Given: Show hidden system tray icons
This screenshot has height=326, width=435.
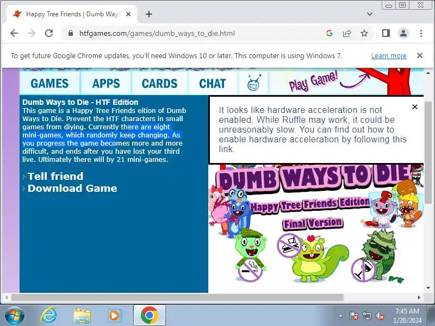Looking at the screenshot, I should pyautogui.click(x=340, y=316).
